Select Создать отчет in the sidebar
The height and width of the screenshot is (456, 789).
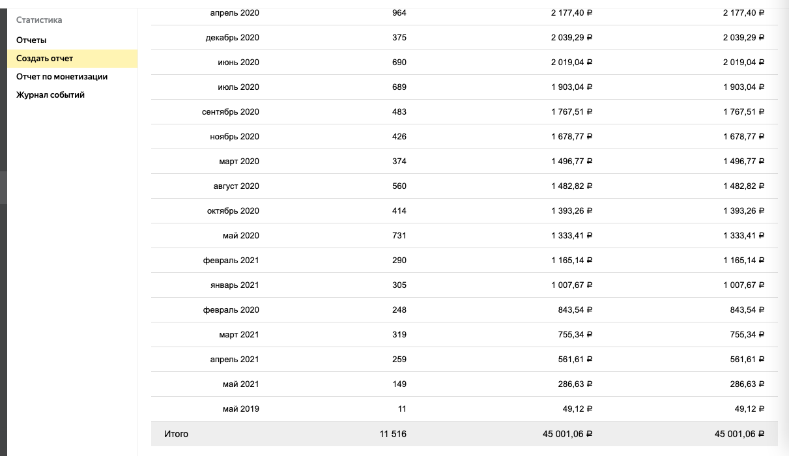click(45, 59)
